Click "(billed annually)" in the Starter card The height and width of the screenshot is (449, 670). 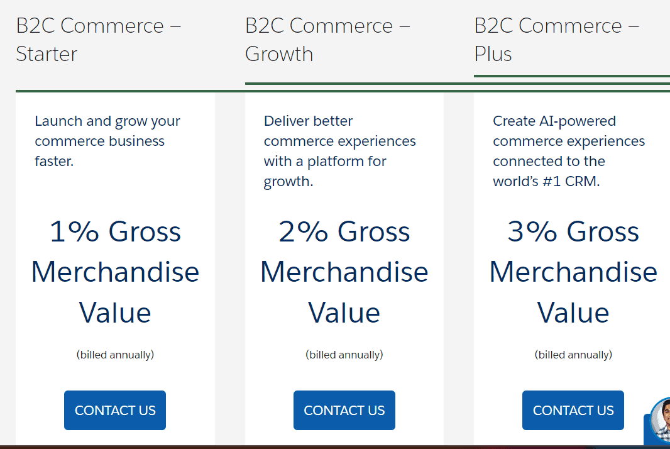[115, 355]
